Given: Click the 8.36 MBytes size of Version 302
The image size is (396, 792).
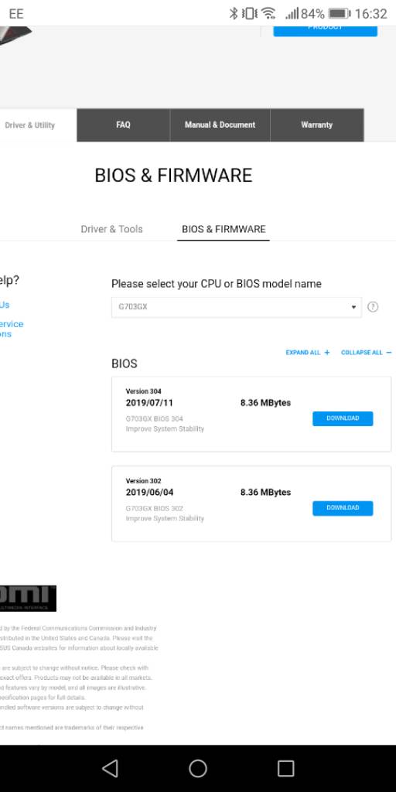Looking at the screenshot, I should tap(266, 492).
